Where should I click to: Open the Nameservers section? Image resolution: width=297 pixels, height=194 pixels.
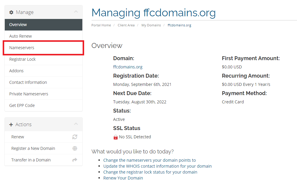click(x=22, y=47)
